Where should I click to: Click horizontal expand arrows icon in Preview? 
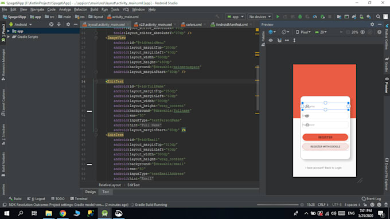(287, 40)
